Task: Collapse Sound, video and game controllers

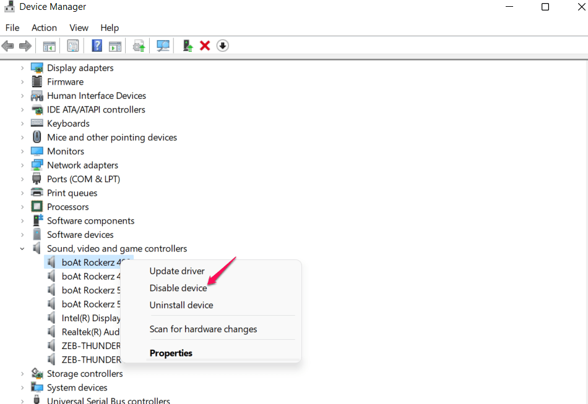Action: pos(22,248)
